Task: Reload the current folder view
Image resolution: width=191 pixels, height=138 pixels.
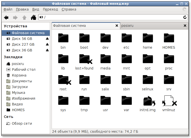Action: coord(185,17)
